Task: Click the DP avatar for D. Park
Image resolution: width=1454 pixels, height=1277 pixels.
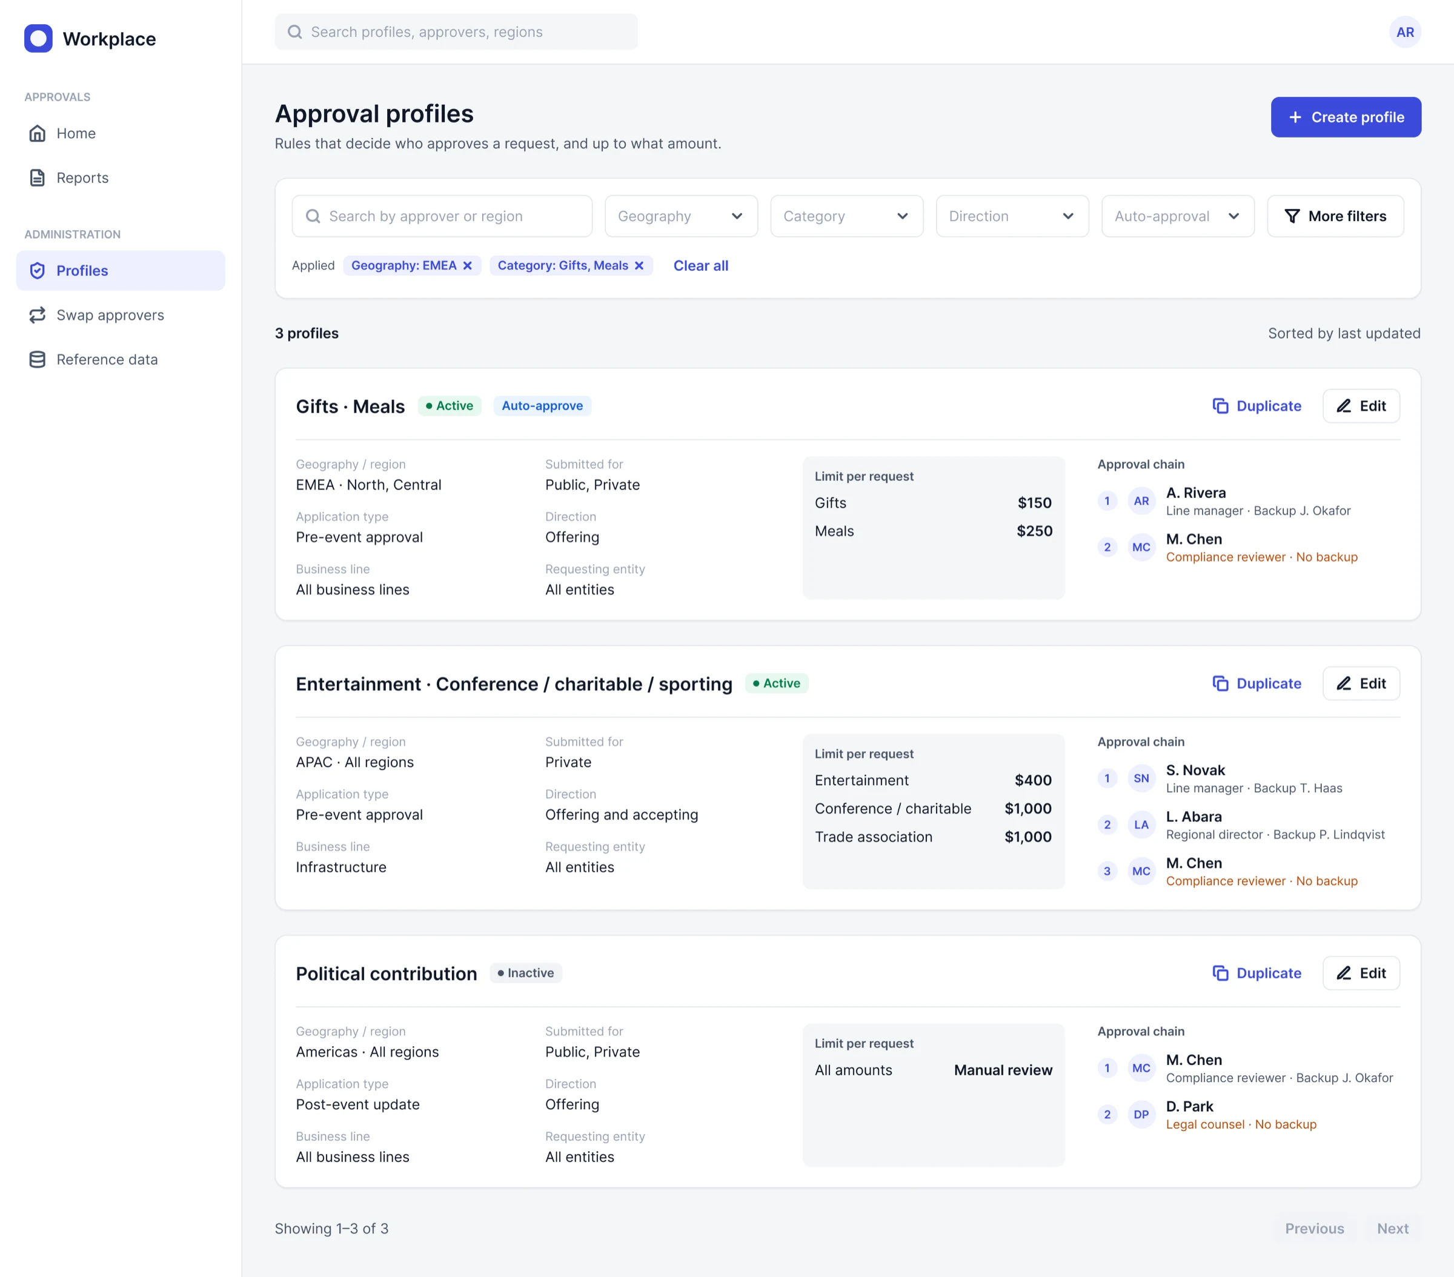Action: (x=1142, y=1115)
